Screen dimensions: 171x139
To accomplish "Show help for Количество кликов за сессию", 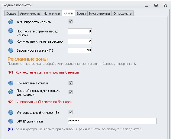I will coord(11,41).
